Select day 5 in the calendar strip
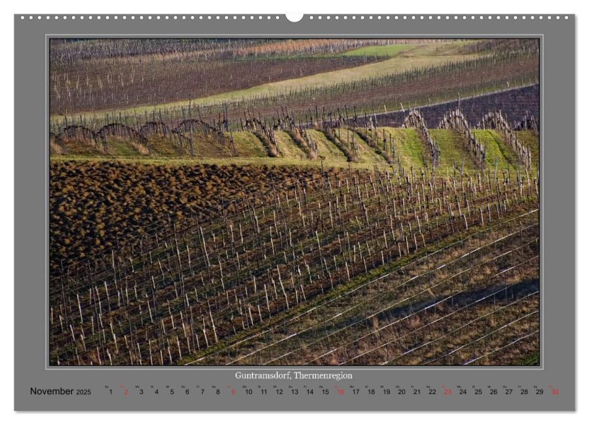 point(172,392)
